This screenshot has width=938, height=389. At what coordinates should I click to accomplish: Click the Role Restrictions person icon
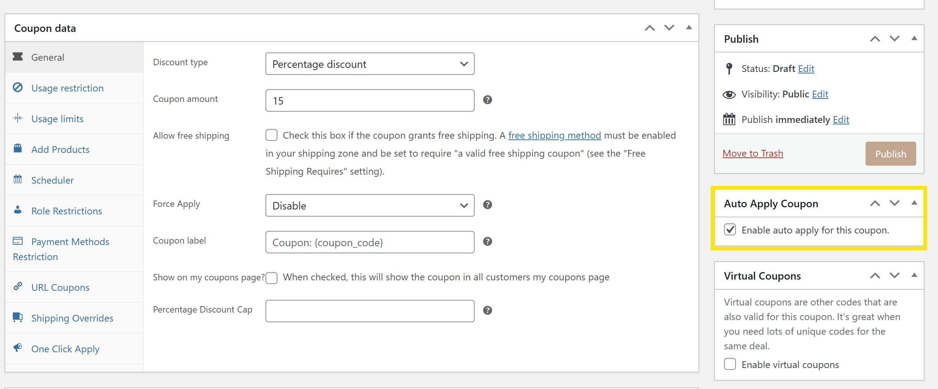pyautogui.click(x=18, y=209)
